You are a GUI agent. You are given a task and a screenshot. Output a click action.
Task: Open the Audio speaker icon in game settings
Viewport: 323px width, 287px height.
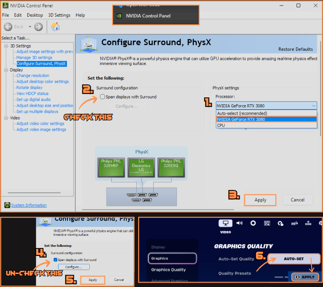pyautogui.click(x=239, y=223)
